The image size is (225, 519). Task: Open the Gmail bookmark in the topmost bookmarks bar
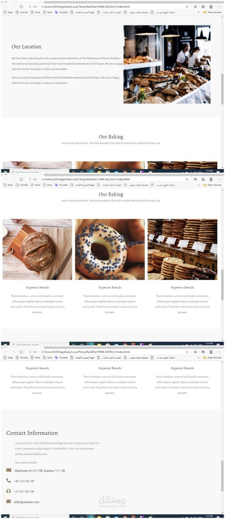35,13
